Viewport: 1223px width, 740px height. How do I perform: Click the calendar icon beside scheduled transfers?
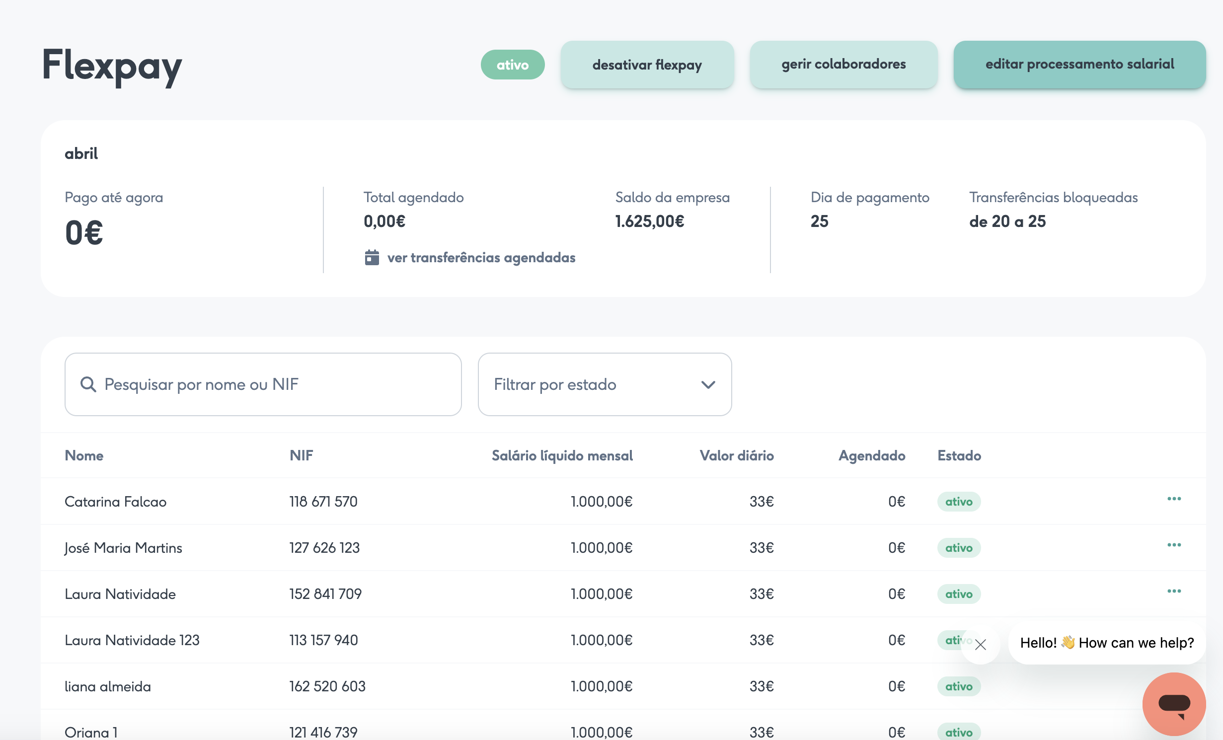click(x=372, y=257)
